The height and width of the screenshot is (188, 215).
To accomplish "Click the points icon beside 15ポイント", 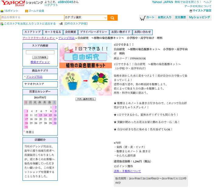I will [2, 11].
